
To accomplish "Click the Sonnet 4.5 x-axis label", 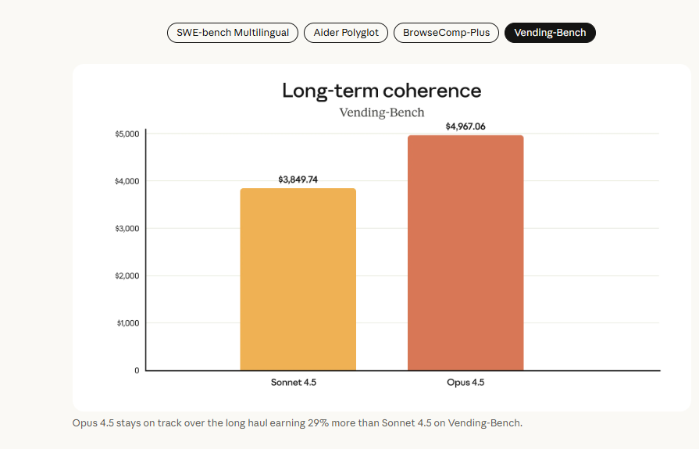I will (294, 383).
